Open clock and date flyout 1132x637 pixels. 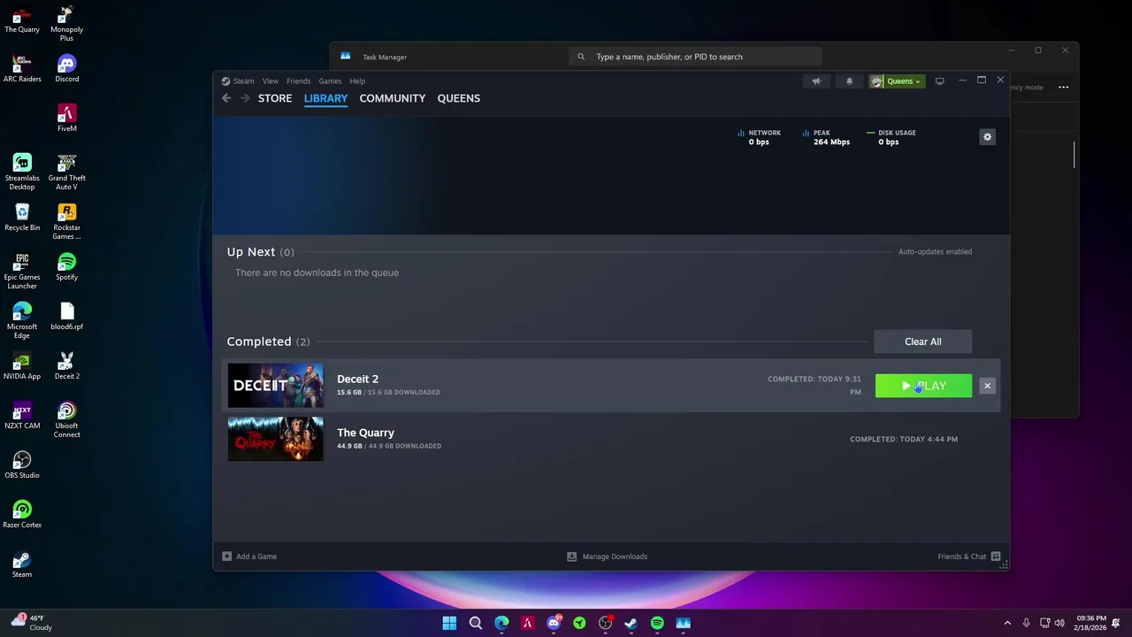pos(1091,623)
